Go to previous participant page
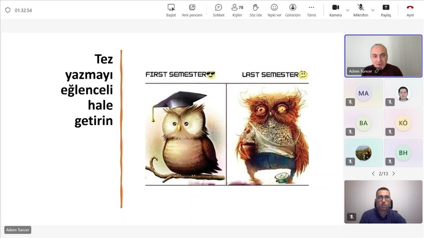The width and height of the screenshot is (424, 238). [x=373, y=174]
